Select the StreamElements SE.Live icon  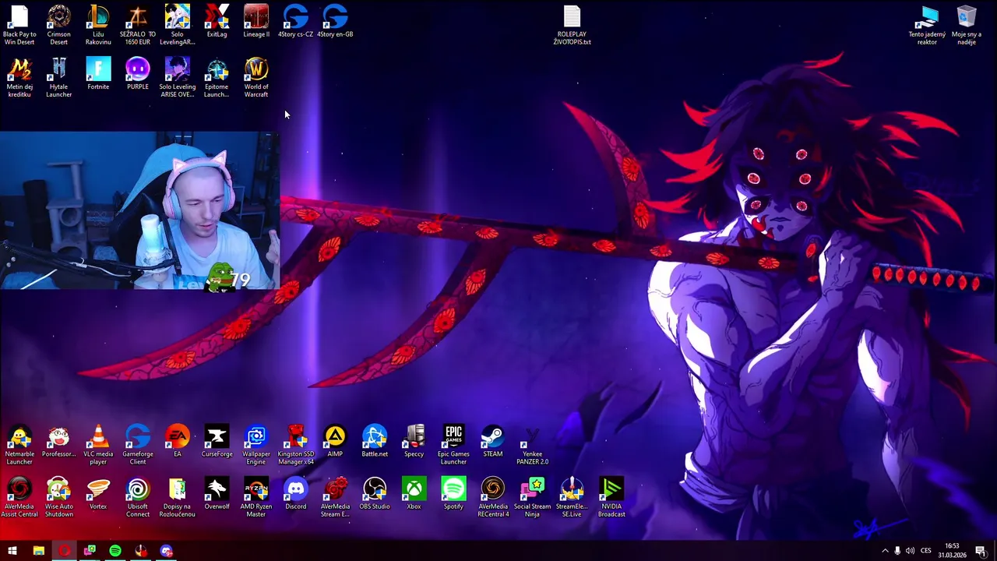(x=572, y=498)
